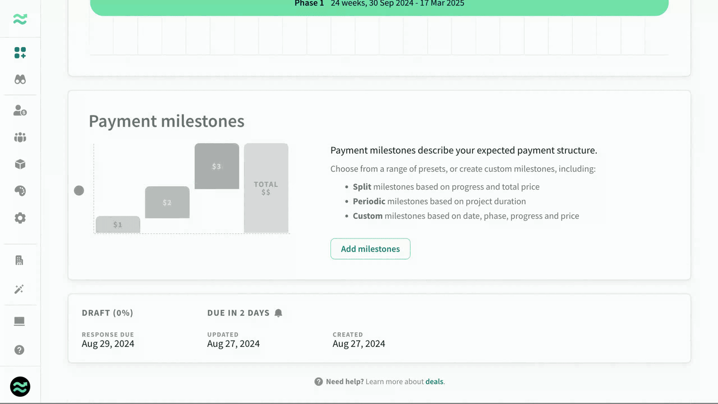
Task: Click the Add milestones button
Action: [x=370, y=249]
